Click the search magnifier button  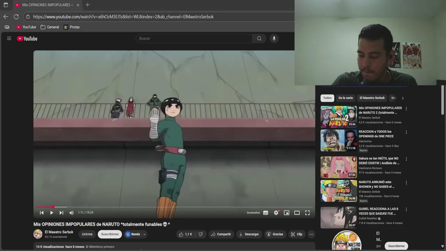point(259,38)
